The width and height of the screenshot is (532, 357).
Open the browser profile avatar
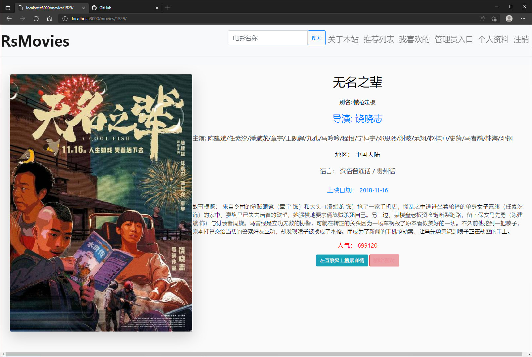click(x=509, y=19)
